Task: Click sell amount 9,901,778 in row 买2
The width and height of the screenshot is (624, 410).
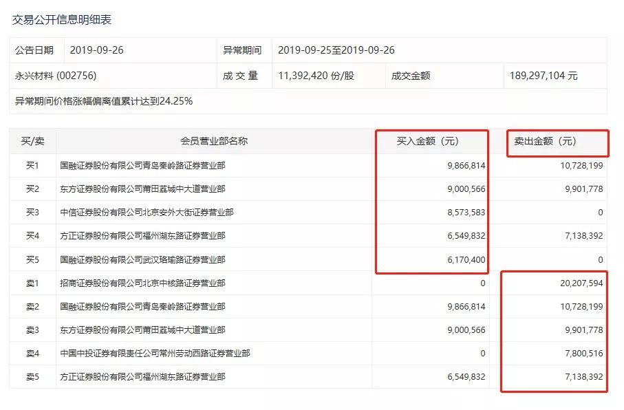Action: click(584, 188)
